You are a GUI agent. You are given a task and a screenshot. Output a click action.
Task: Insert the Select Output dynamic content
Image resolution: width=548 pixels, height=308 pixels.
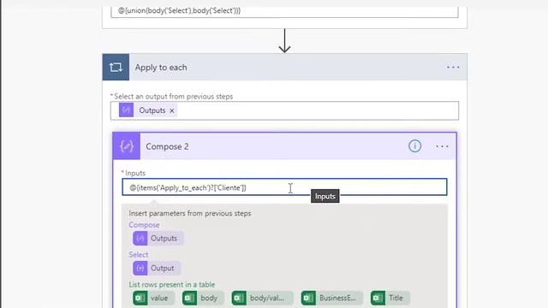coord(157,268)
